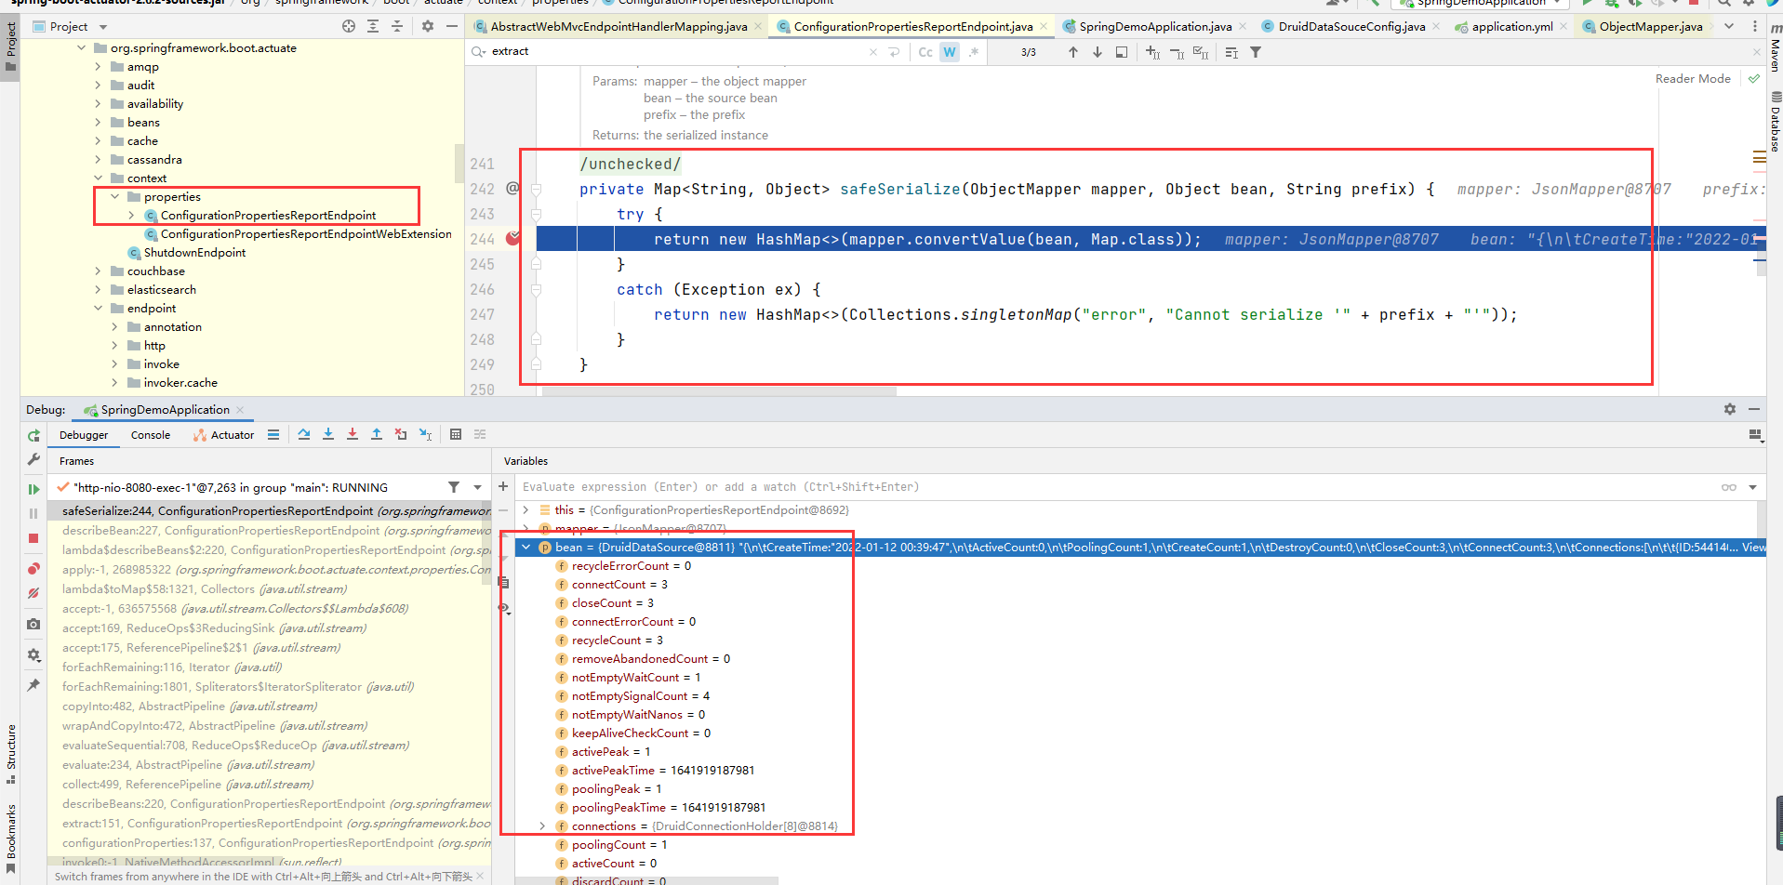Click the Step Over debugger icon
The image size is (1783, 885).
pos(304,434)
